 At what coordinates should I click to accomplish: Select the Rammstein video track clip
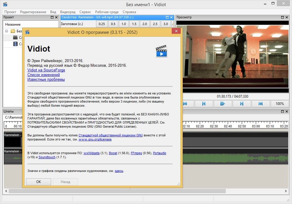point(235,140)
